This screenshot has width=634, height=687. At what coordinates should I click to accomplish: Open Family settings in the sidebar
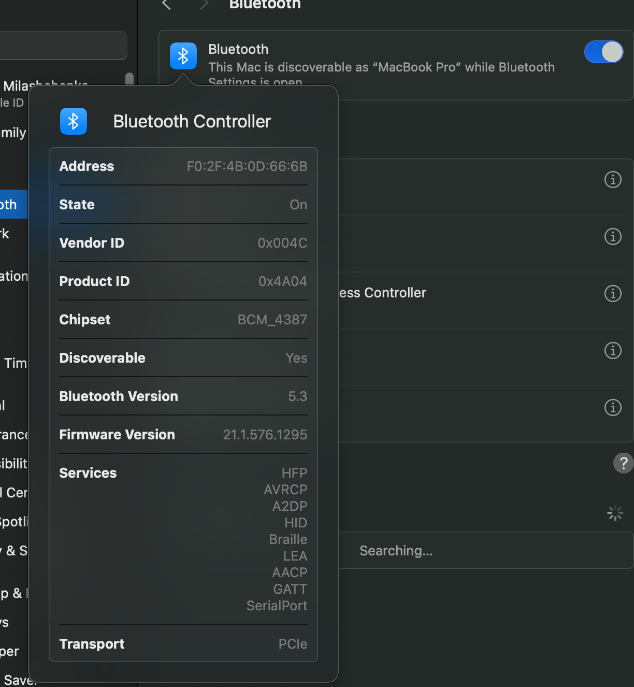(x=13, y=133)
